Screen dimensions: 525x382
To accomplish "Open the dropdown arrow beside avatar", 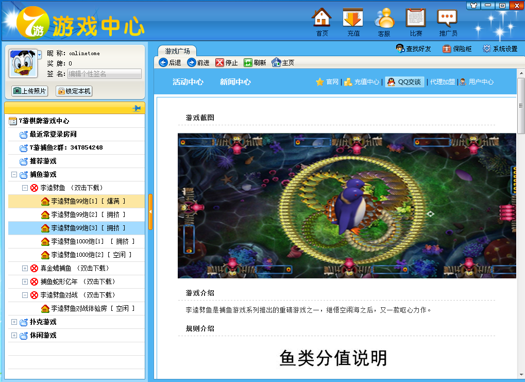I will click(x=40, y=54).
